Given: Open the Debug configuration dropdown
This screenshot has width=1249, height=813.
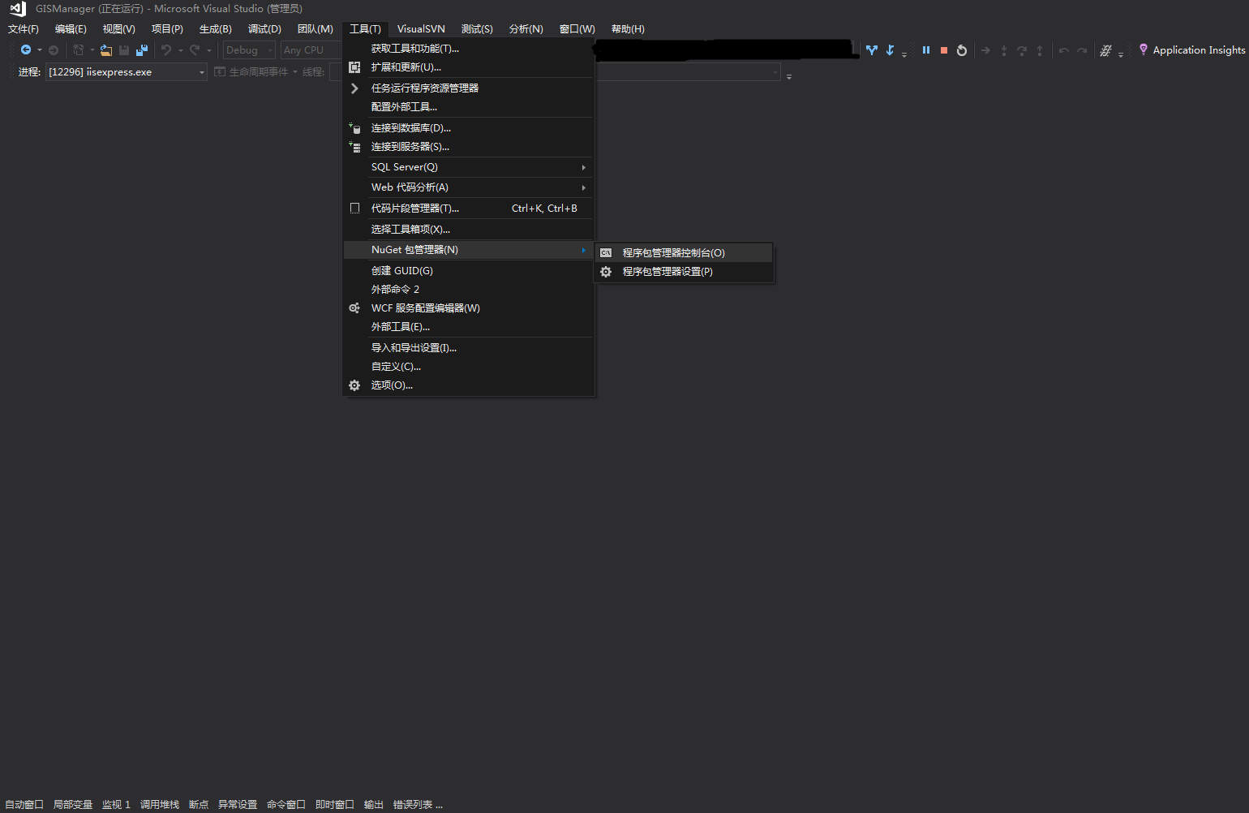Looking at the screenshot, I should (x=249, y=50).
